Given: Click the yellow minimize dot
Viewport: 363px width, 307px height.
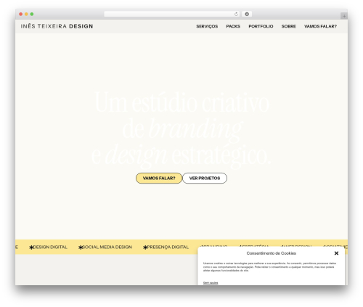Looking at the screenshot, I should tap(26, 14).
